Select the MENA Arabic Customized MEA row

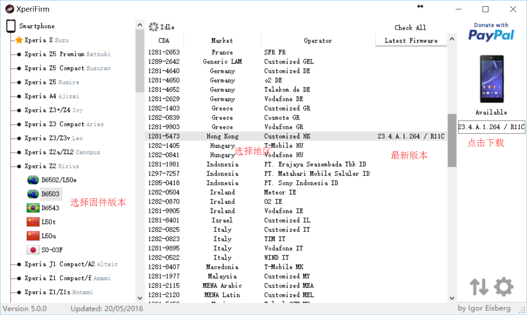coord(296,285)
